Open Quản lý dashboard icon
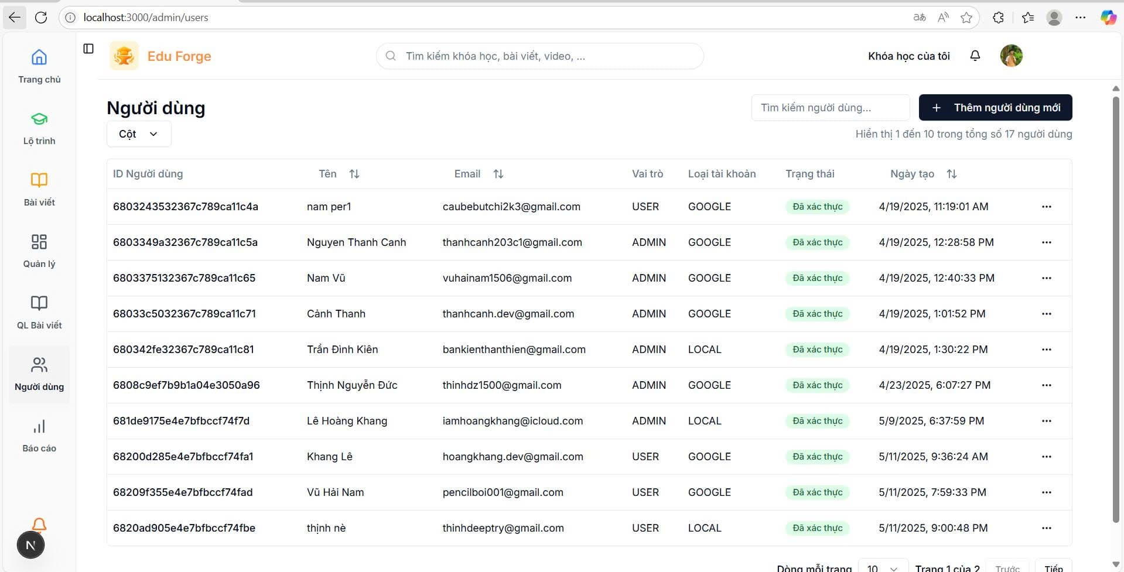 coord(39,242)
